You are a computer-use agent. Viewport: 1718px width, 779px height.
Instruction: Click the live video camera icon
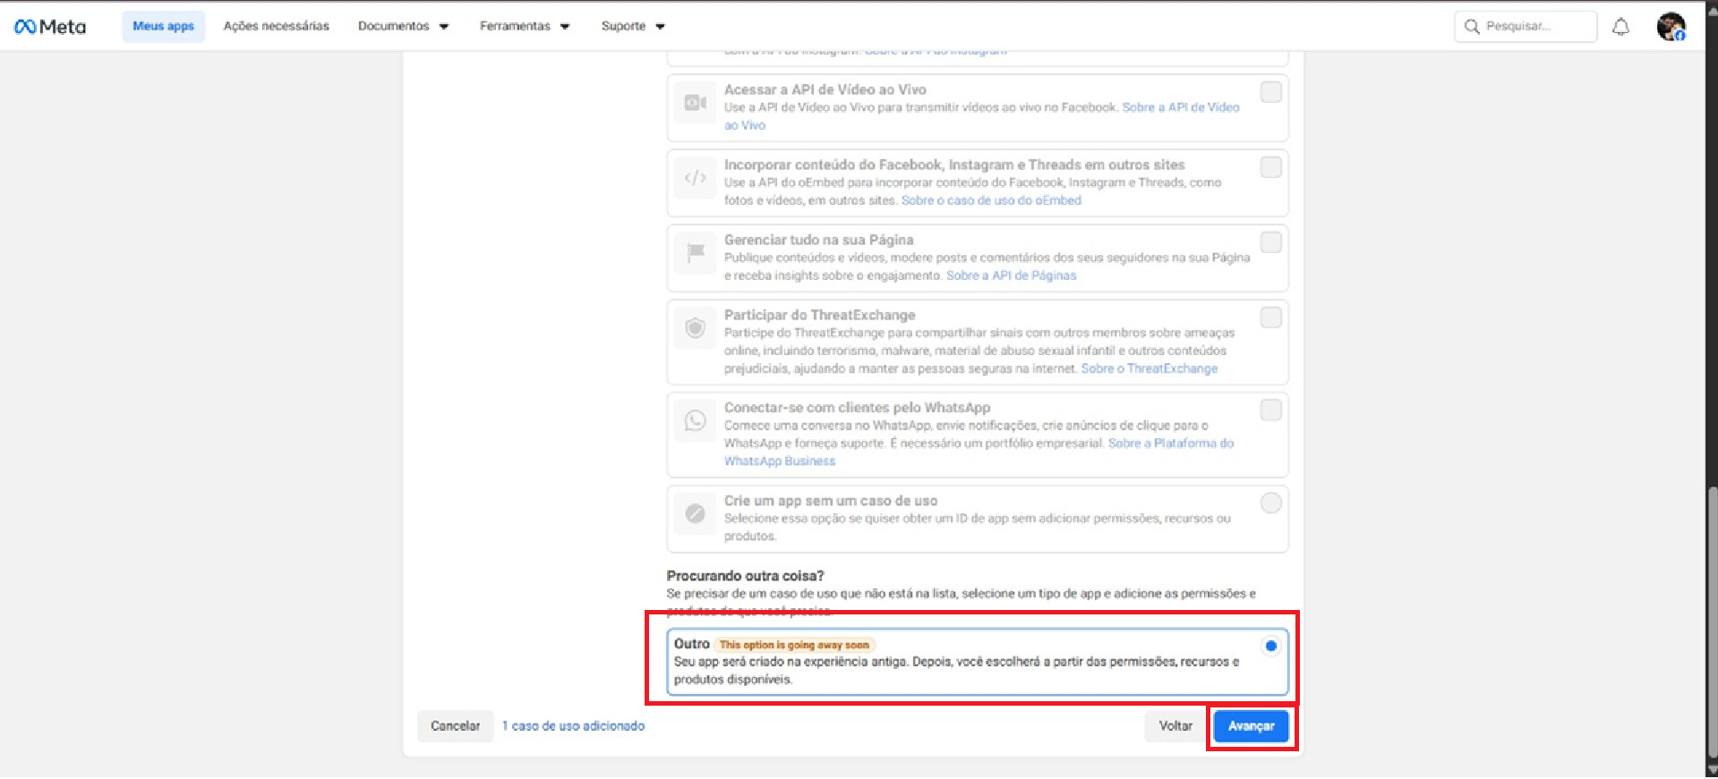tap(695, 103)
